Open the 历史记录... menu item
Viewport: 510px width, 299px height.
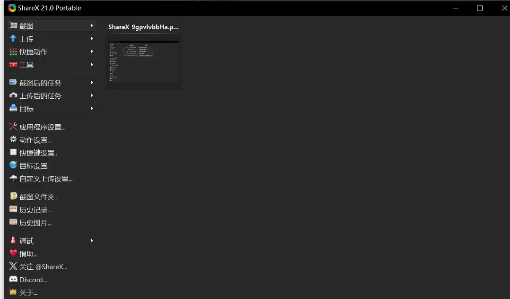pos(52,209)
